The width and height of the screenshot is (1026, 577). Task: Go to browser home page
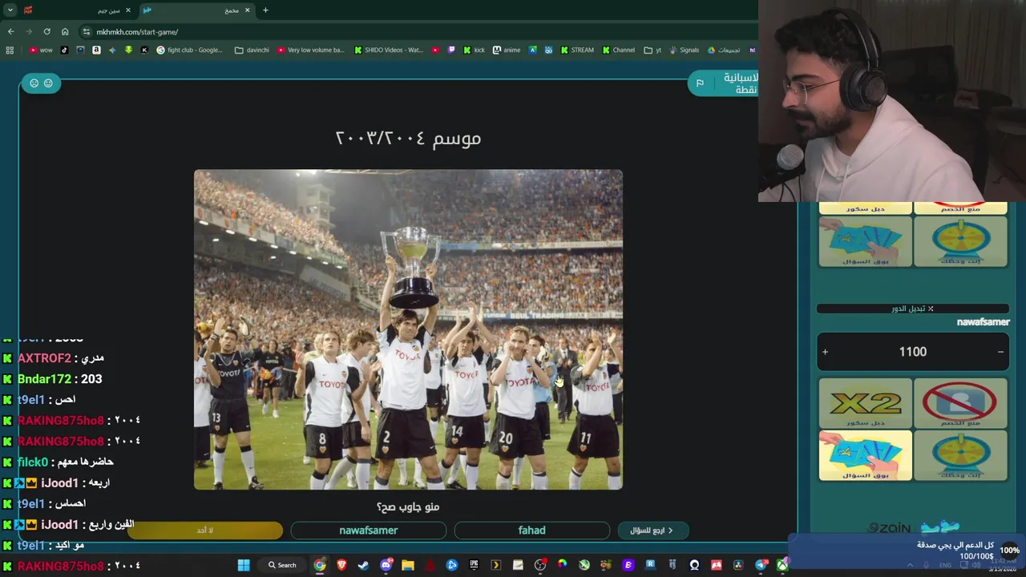click(x=65, y=31)
